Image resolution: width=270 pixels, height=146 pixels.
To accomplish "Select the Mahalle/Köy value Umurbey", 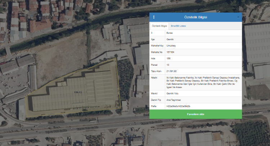I will tap(172, 46).
